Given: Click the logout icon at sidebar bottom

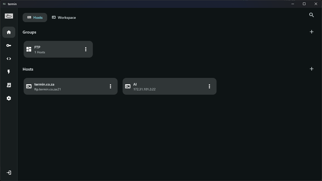Looking at the screenshot, I should point(9,173).
